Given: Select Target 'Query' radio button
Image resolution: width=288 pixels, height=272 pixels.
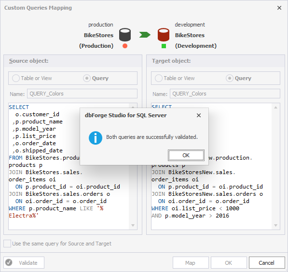Looking at the screenshot, I should [230, 78].
